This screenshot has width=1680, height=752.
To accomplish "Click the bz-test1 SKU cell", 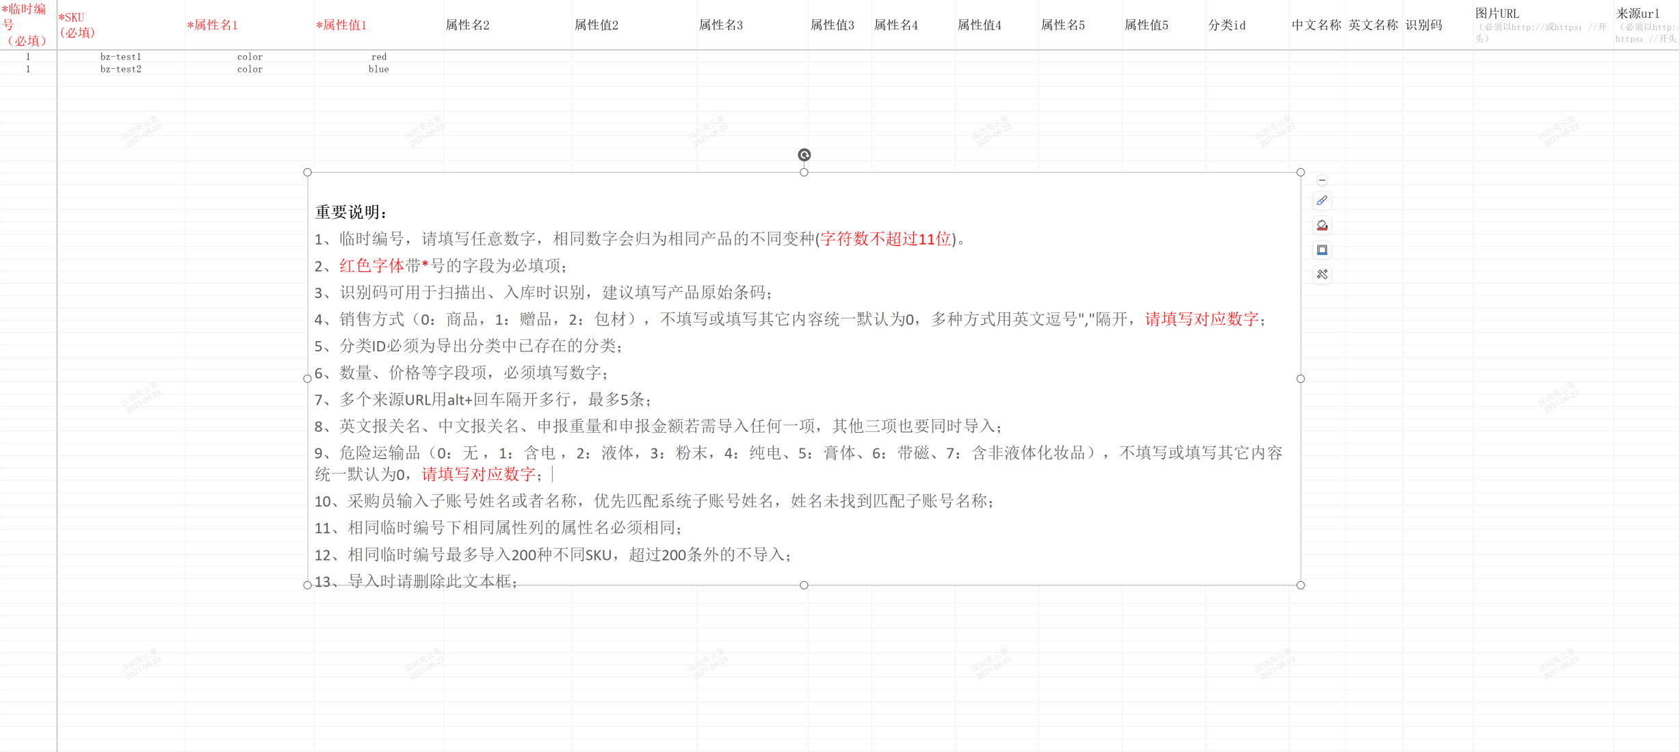I will (x=120, y=57).
